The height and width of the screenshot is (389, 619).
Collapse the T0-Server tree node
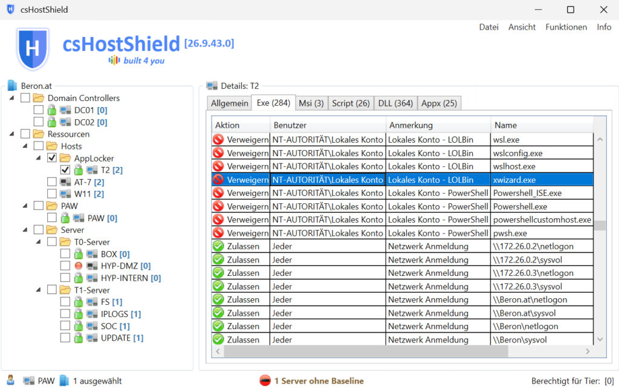point(38,242)
